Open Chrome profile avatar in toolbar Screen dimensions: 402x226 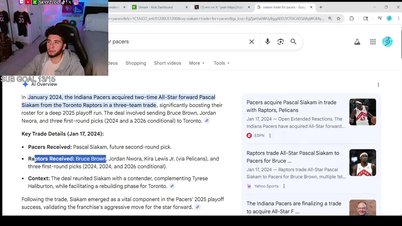(389, 19)
